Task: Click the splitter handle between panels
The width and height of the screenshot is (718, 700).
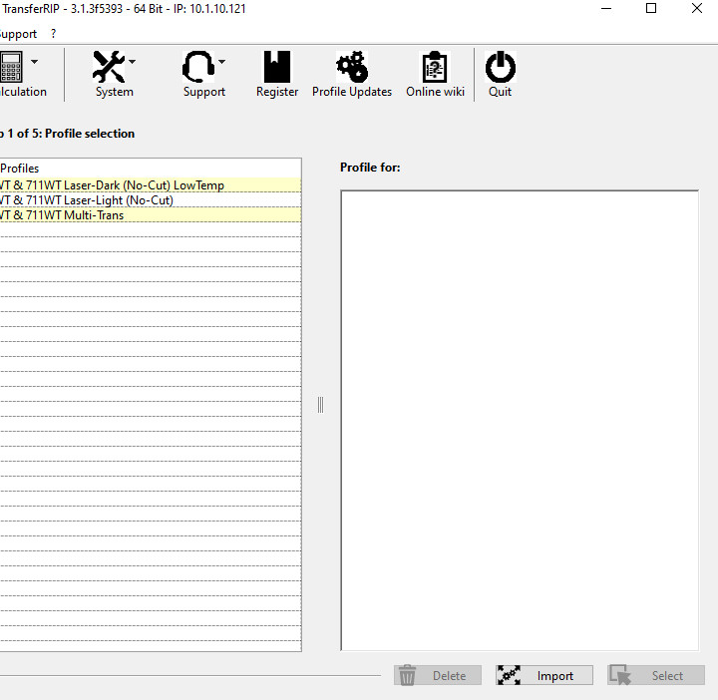Action: 320,405
